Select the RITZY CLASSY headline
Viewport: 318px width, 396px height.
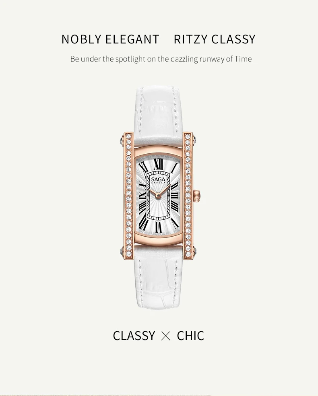click(215, 39)
